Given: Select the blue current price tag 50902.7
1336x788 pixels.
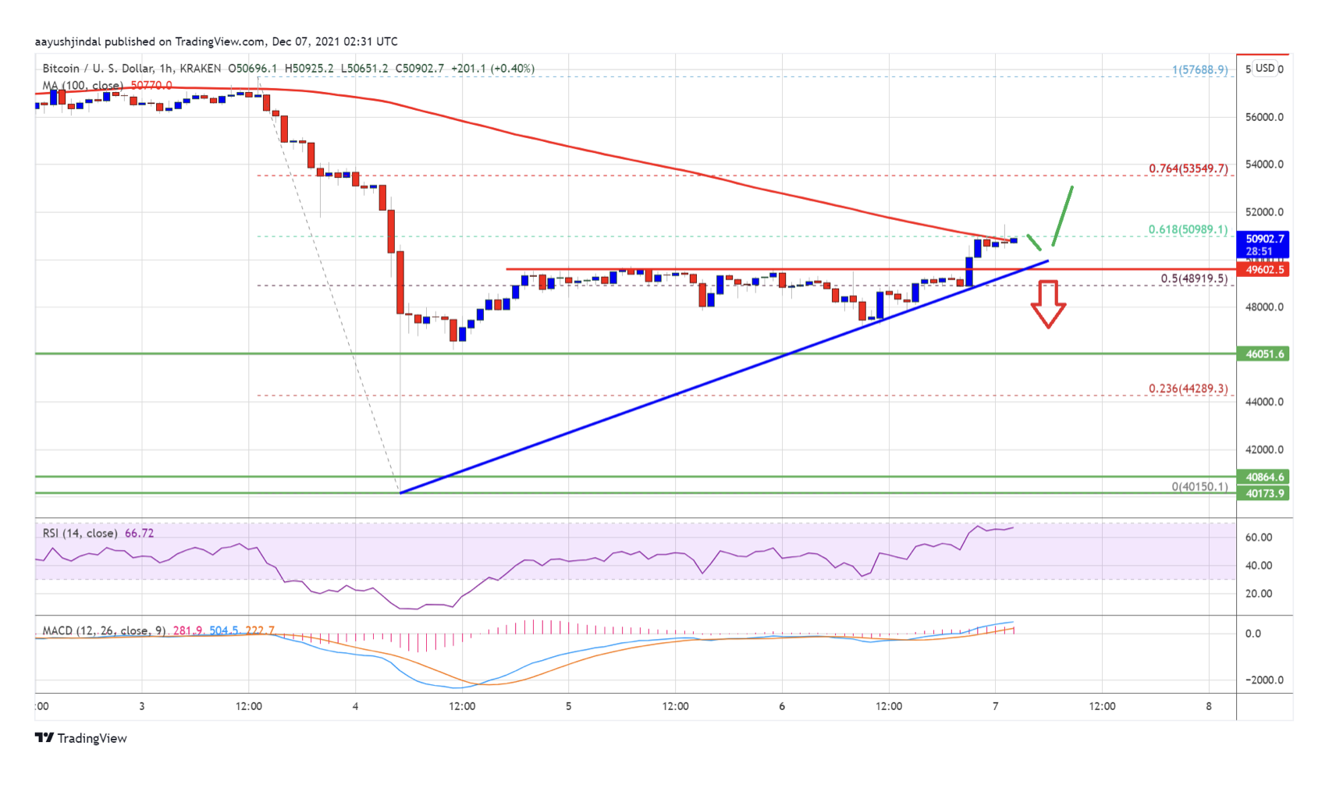Looking at the screenshot, I should click(1263, 244).
